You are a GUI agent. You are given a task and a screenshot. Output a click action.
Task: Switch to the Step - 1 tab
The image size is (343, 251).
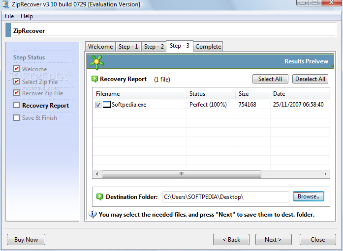128,47
